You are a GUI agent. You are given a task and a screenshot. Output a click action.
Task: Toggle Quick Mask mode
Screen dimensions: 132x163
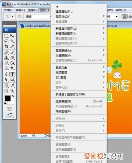pos(9,109)
